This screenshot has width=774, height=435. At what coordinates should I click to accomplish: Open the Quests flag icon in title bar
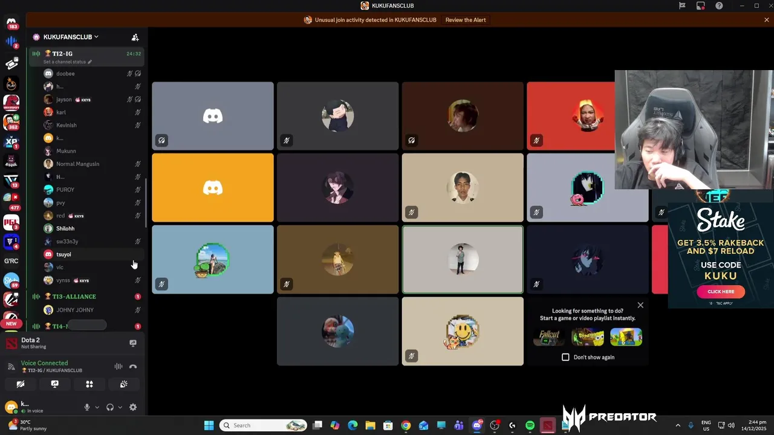682,6
